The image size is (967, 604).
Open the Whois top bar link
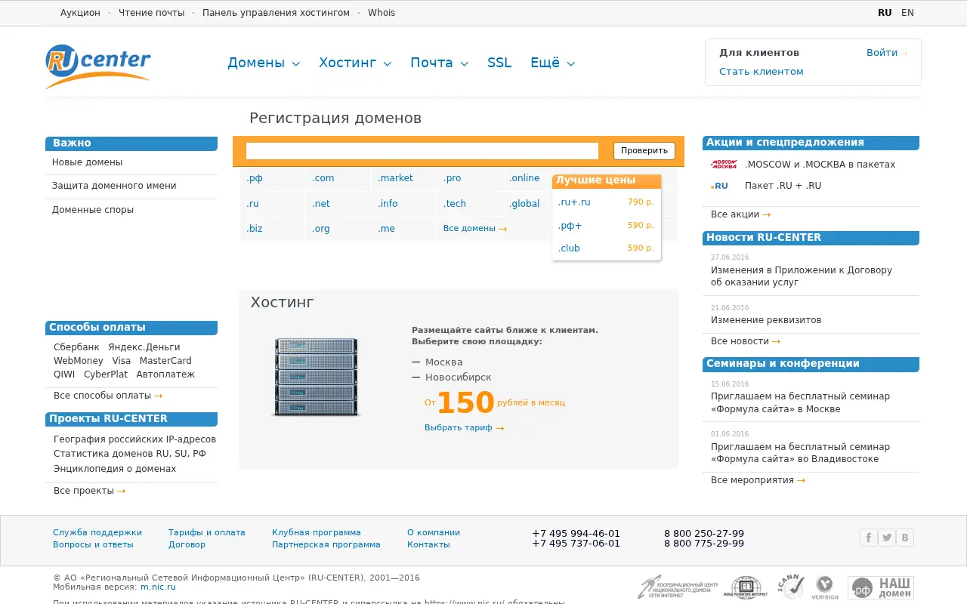382,13
